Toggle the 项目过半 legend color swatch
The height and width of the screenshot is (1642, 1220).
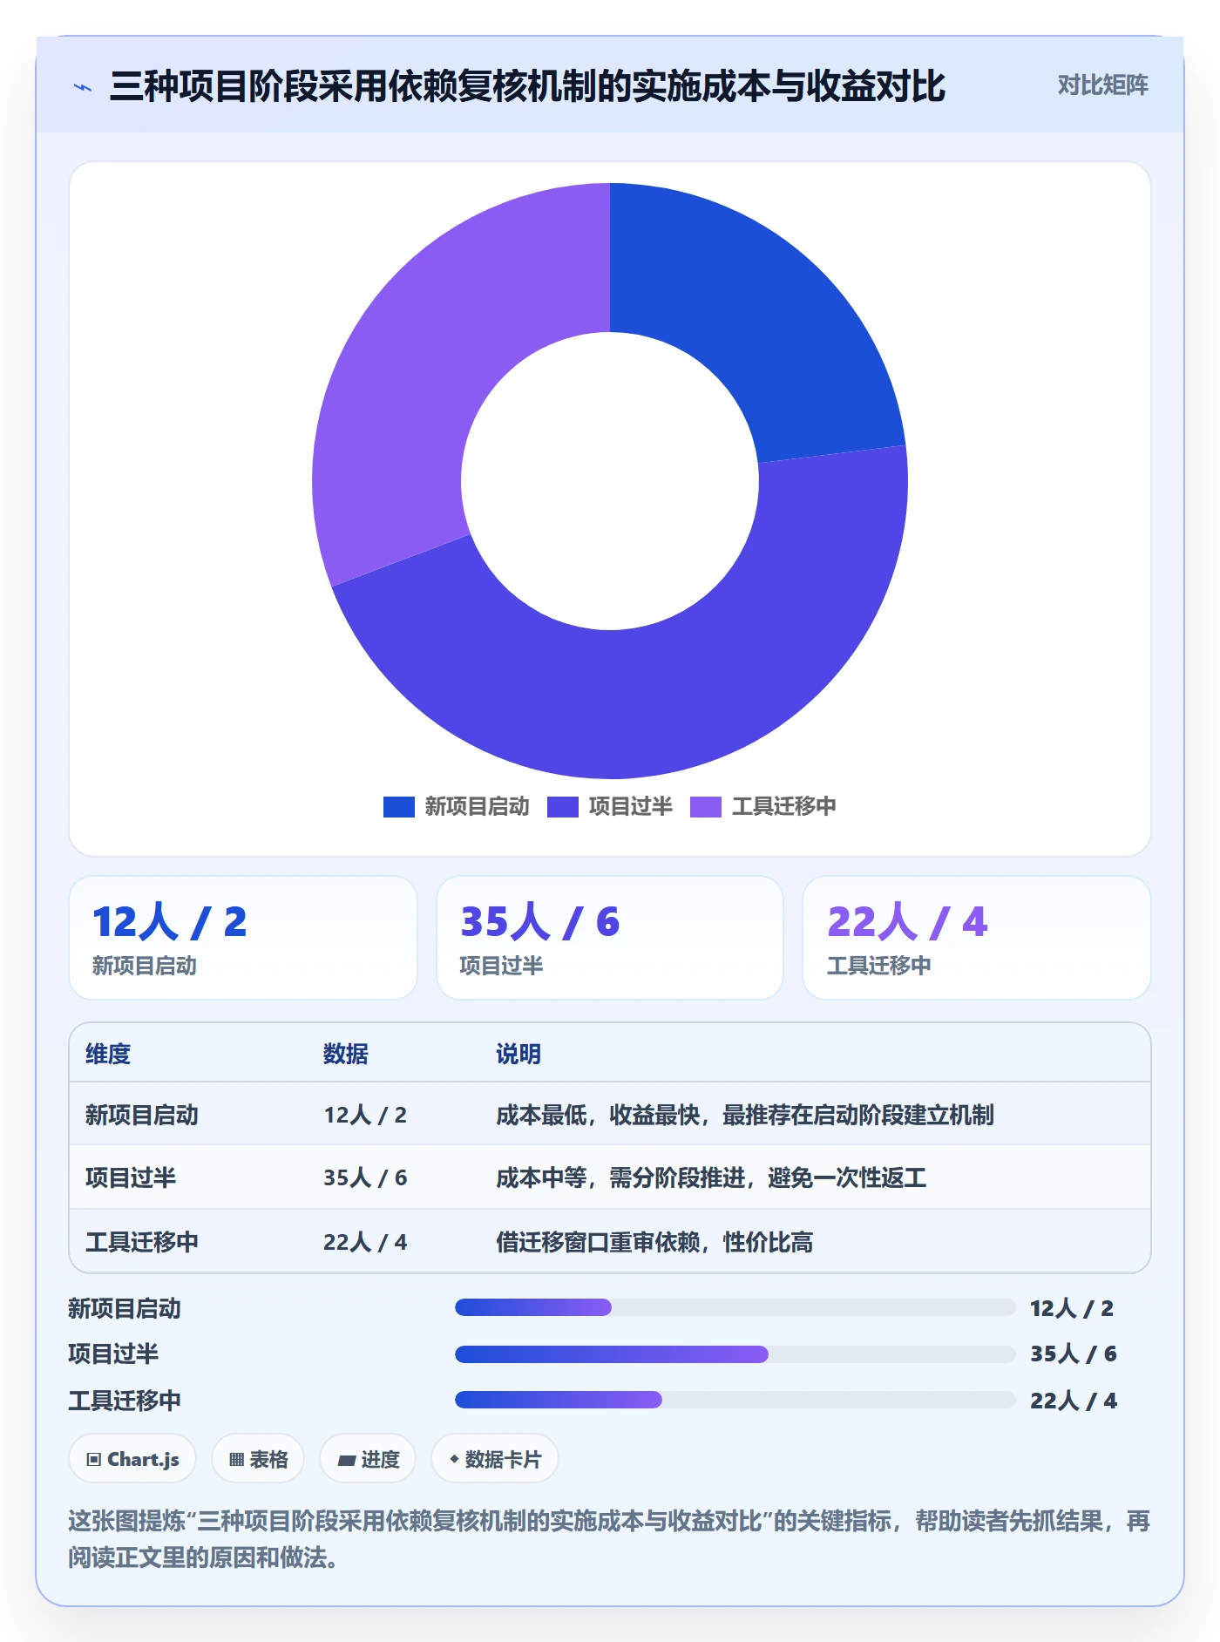[562, 807]
